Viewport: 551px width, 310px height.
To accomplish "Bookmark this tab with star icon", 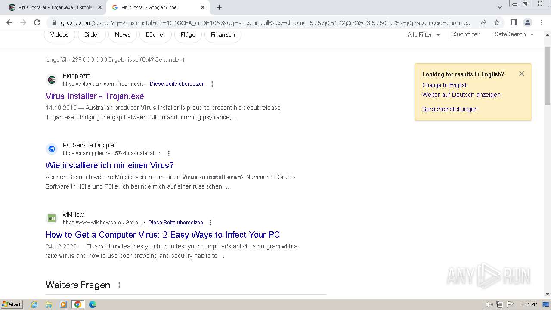I will [x=497, y=22].
